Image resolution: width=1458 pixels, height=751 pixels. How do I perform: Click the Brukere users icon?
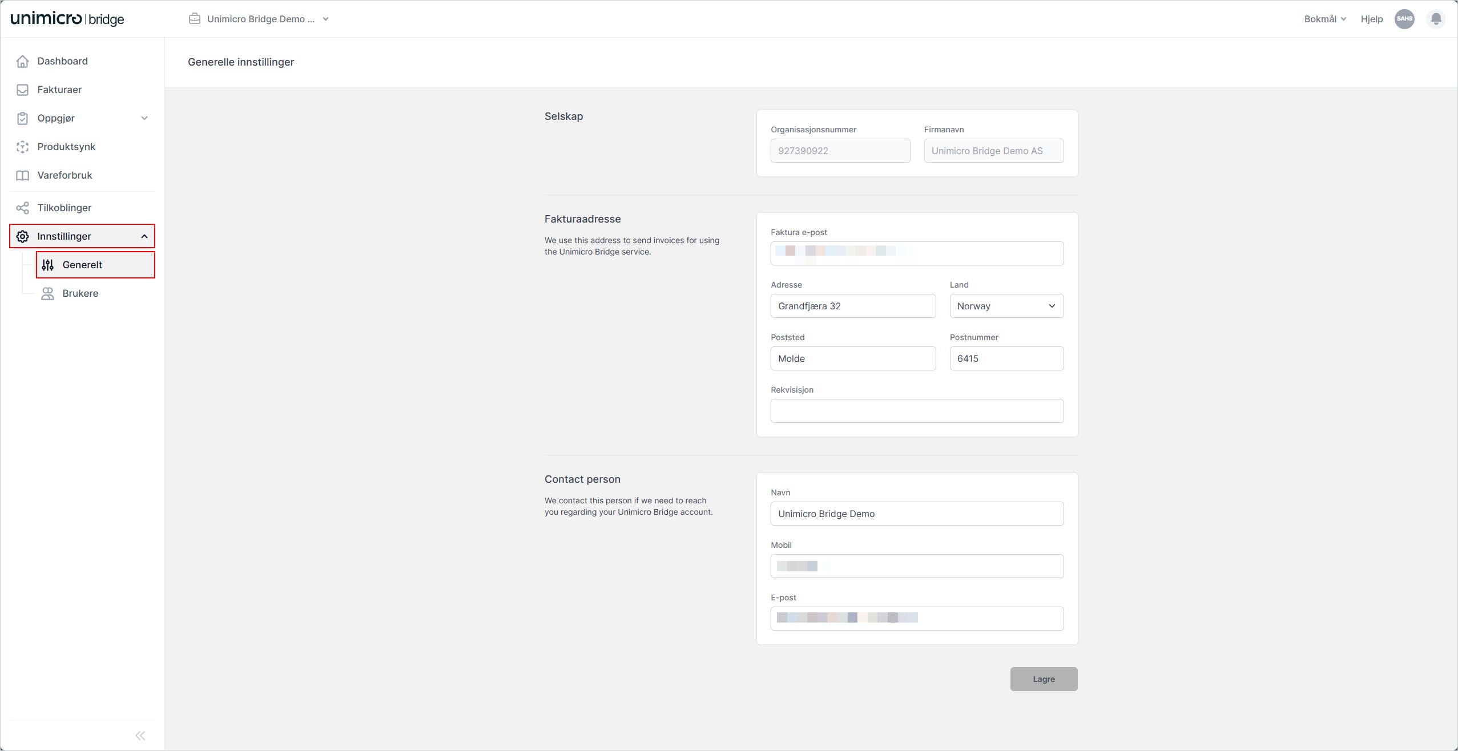pyautogui.click(x=47, y=293)
